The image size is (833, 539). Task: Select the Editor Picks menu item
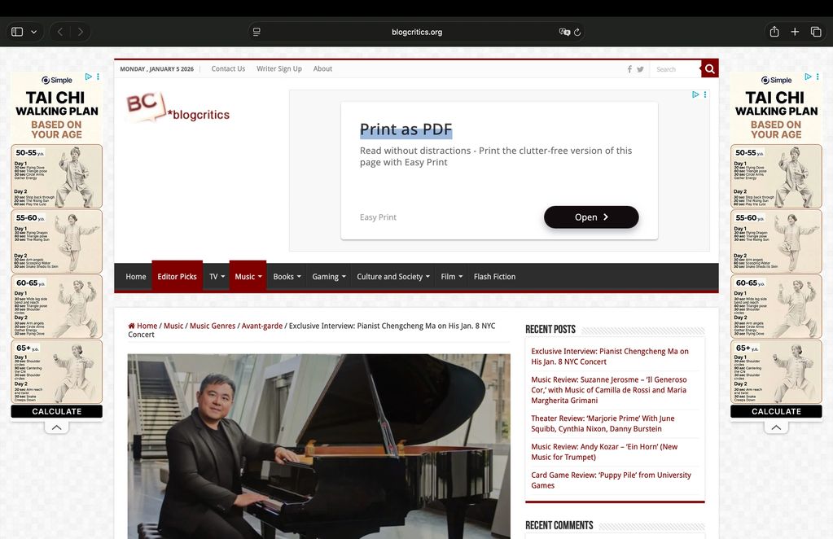pyautogui.click(x=177, y=276)
